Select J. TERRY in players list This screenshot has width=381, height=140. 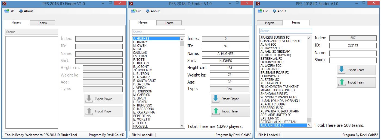pyautogui.click(x=156, y=123)
